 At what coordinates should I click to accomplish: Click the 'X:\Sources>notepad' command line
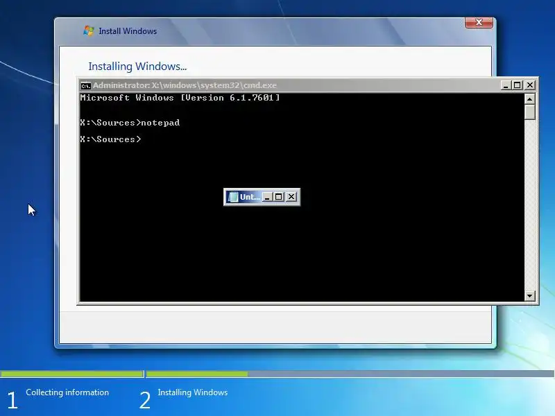pos(130,123)
